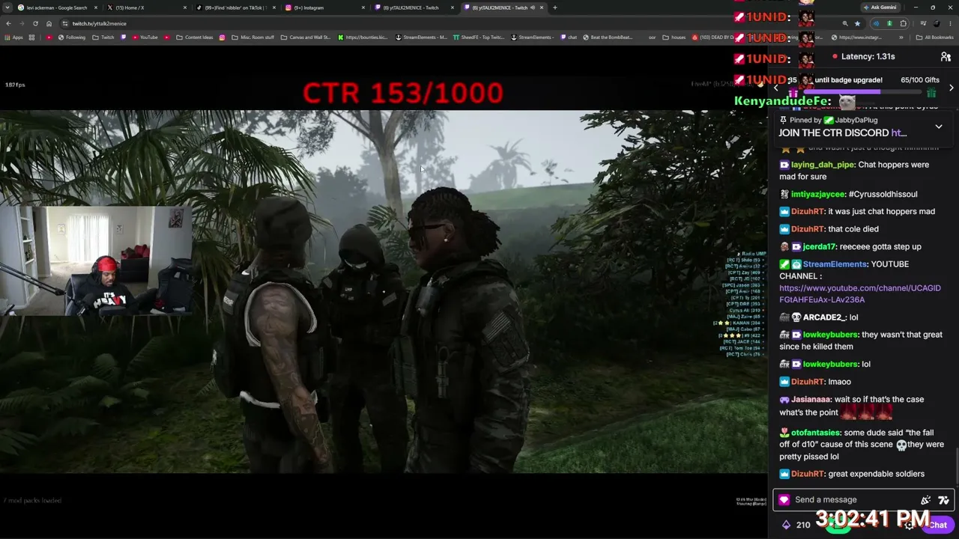Select the active ytTALK2MENICE Twitch tab

499,7
